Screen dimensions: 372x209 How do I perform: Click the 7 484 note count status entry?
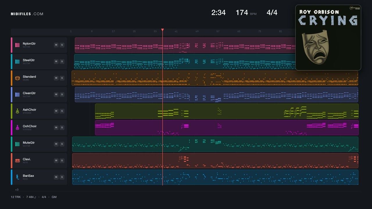pos(31,197)
